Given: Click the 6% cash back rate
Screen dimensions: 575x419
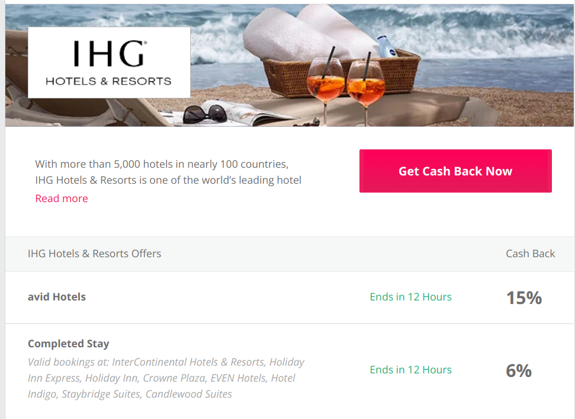Looking at the screenshot, I should pyautogui.click(x=519, y=370).
